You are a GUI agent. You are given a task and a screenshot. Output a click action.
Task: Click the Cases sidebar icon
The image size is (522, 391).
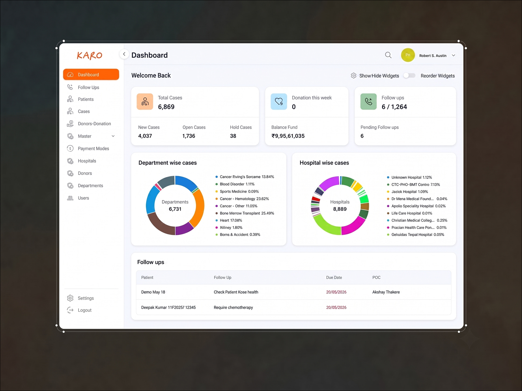click(x=70, y=111)
